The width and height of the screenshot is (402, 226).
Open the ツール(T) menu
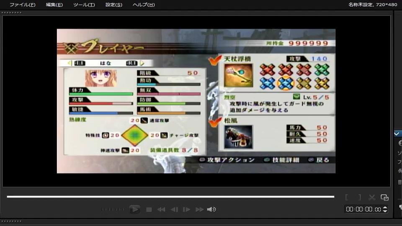click(84, 5)
